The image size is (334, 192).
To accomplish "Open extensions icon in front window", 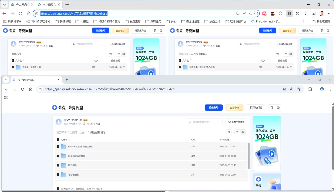I will coord(310,89).
